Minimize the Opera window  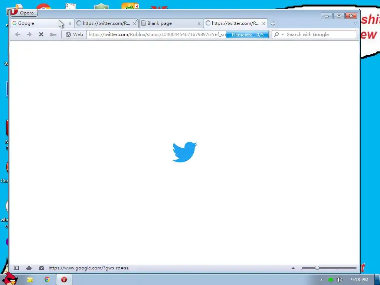[327, 16]
